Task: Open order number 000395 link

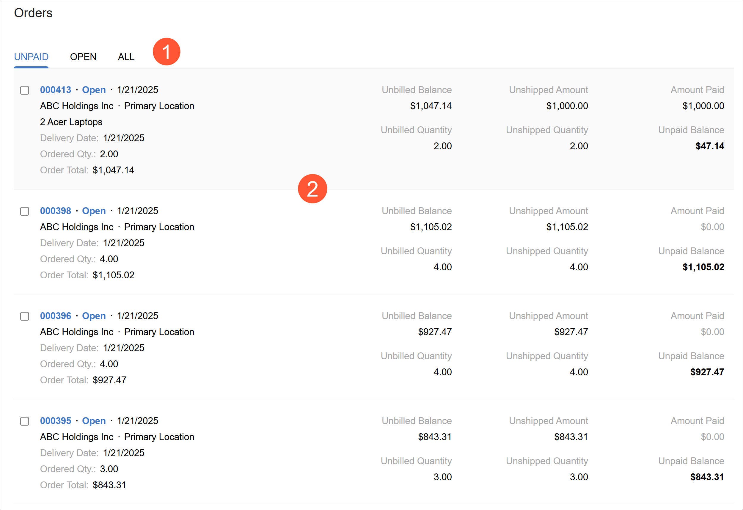Action: click(56, 421)
